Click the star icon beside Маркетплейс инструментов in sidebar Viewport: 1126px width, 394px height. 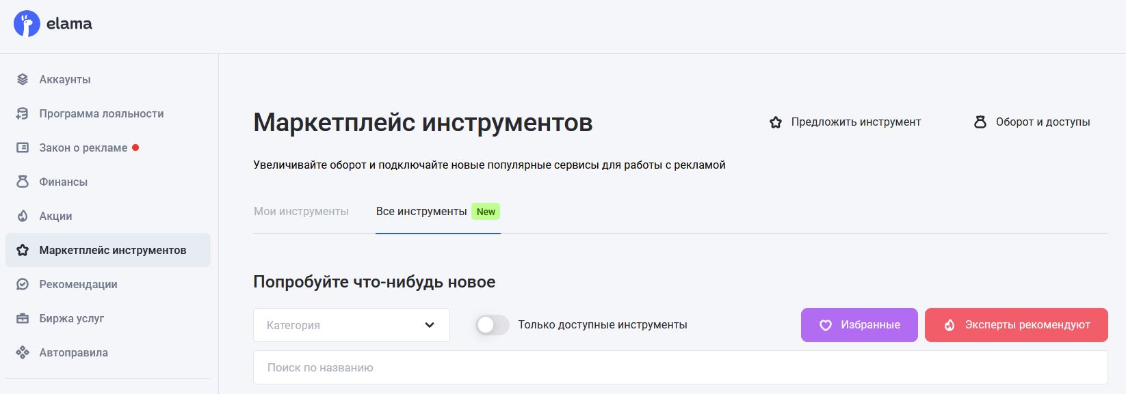point(23,250)
